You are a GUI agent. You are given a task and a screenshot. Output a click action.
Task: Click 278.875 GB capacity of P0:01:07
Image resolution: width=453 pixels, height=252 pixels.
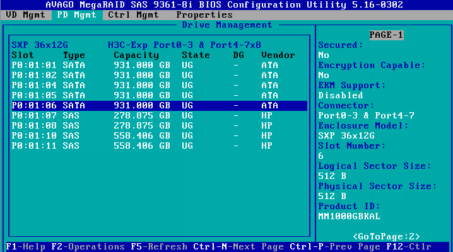click(x=142, y=116)
